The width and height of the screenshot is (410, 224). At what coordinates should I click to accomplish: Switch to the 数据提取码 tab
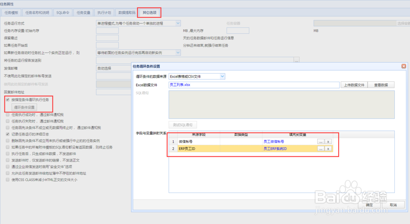click(127, 13)
